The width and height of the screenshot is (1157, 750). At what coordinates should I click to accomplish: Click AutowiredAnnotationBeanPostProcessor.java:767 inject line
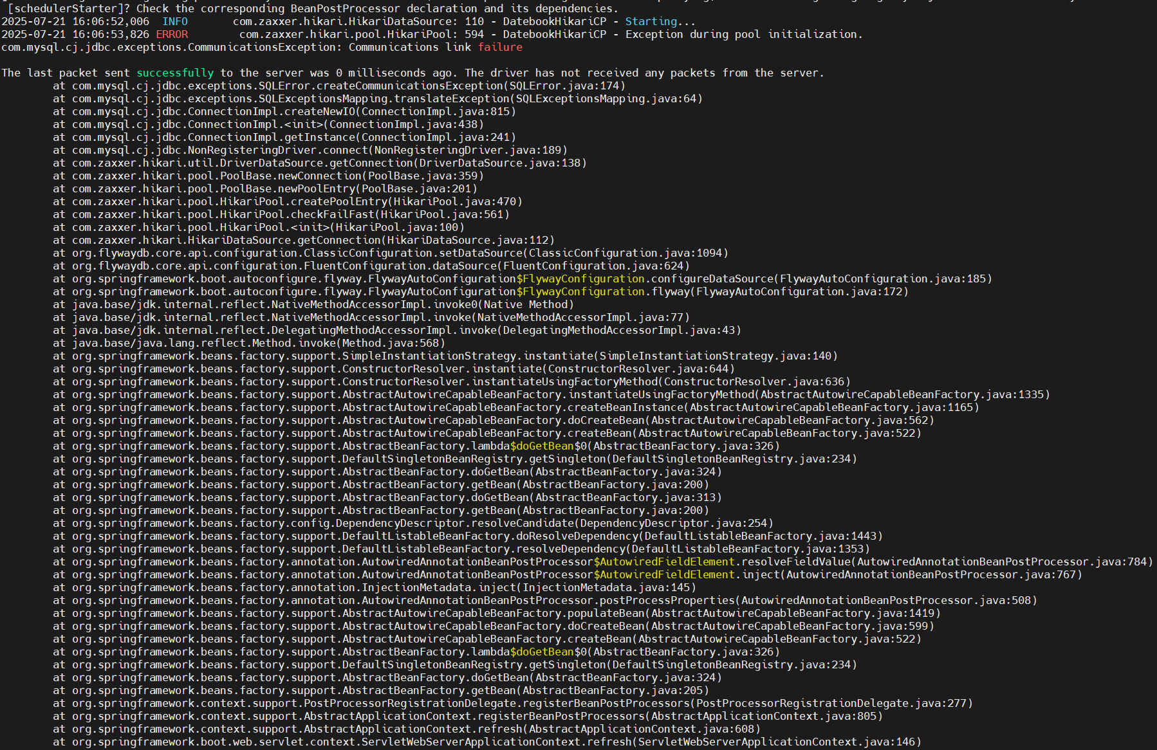(568, 575)
